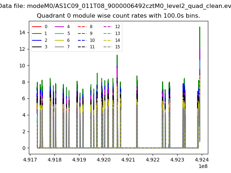Click the 1e8 axis offset label
Viewport: 231px width, 173px height.
click(202, 166)
